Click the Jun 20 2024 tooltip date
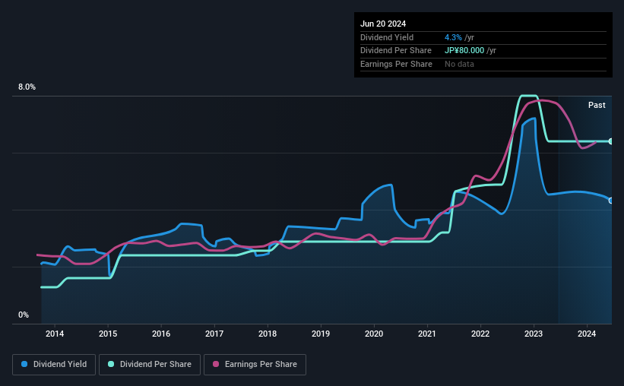This screenshot has height=386, width=624. tap(383, 24)
